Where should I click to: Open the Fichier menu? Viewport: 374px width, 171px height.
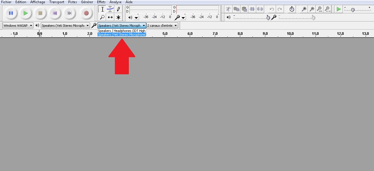(x=6, y=2)
